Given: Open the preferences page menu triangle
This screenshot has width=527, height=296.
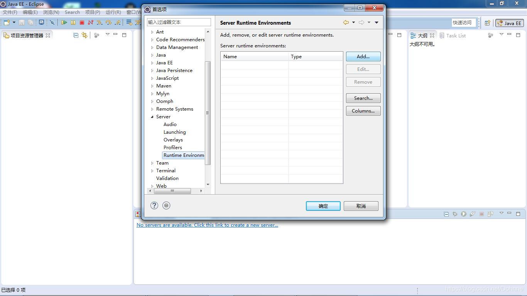Looking at the screenshot, I should pos(377,22).
